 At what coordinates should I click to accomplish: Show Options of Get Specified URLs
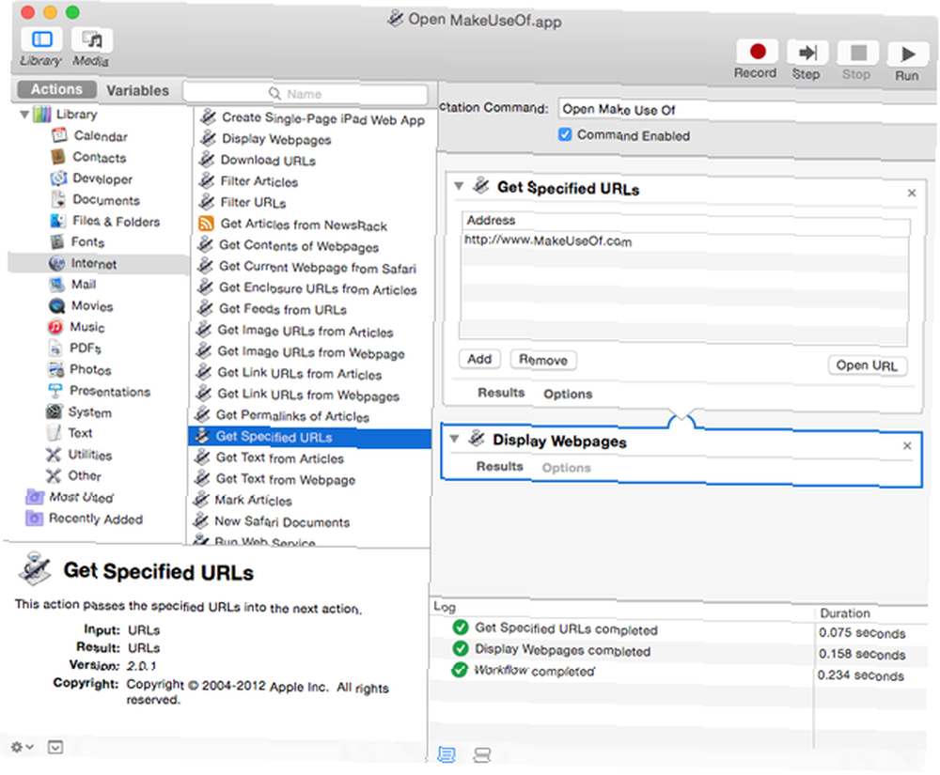[568, 395]
